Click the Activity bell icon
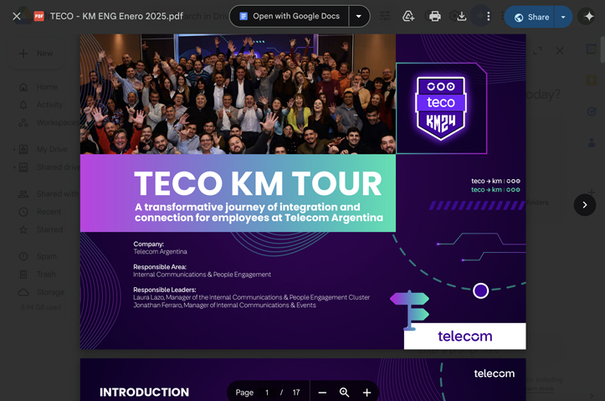This screenshot has width=605, height=401. click(23, 105)
